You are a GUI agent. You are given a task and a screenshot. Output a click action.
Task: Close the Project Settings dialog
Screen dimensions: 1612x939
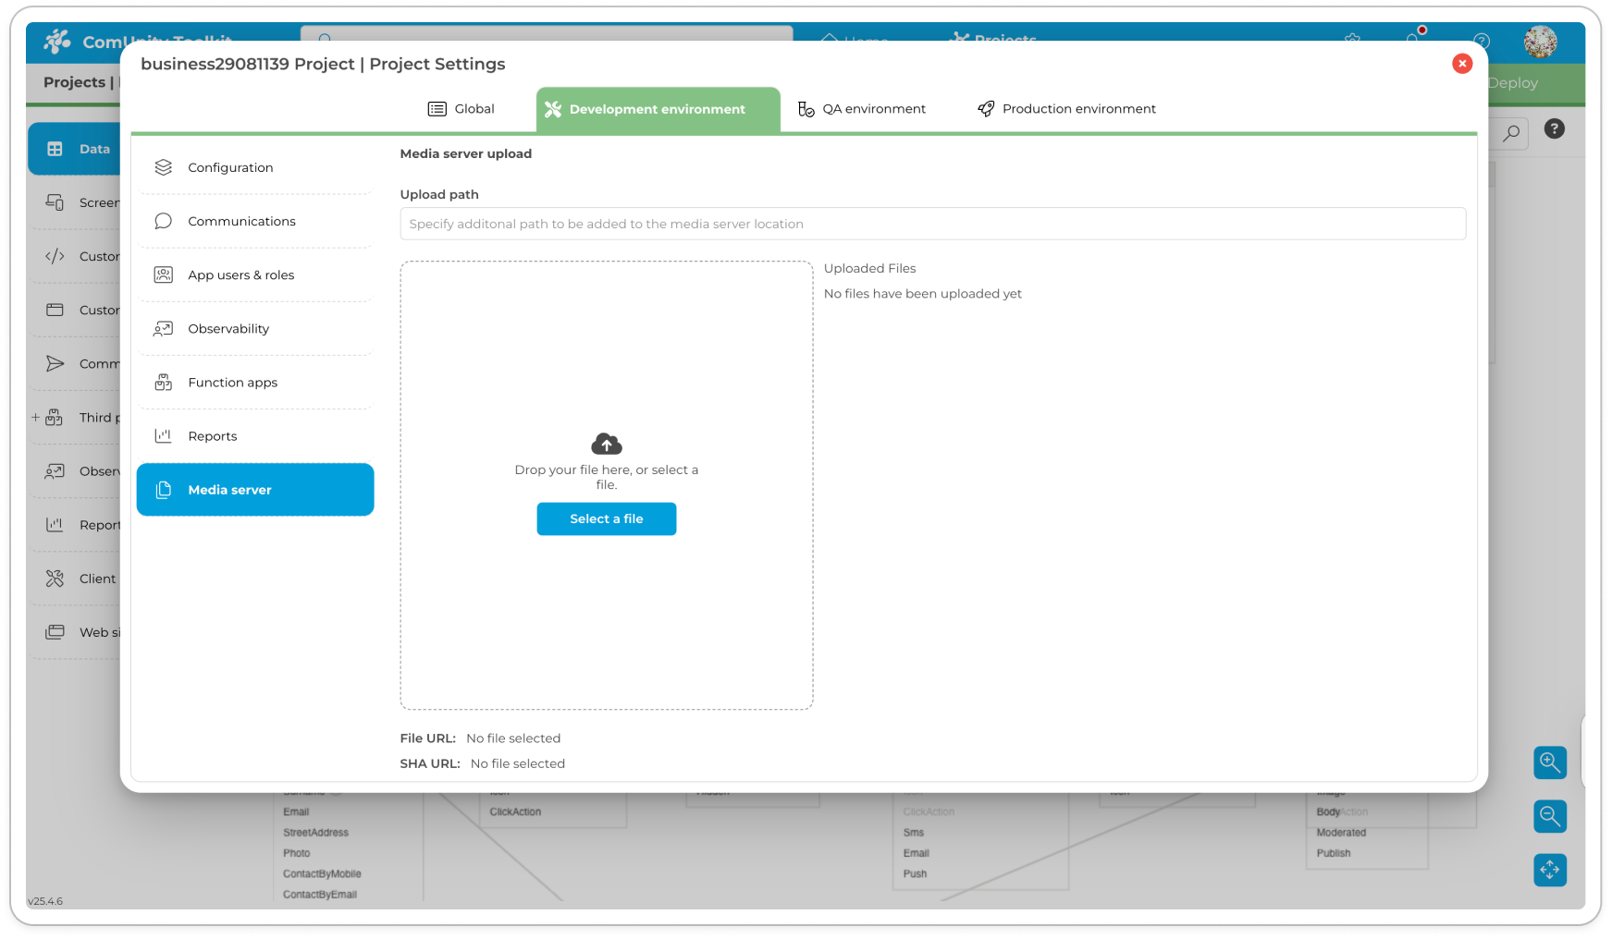pyautogui.click(x=1461, y=64)
